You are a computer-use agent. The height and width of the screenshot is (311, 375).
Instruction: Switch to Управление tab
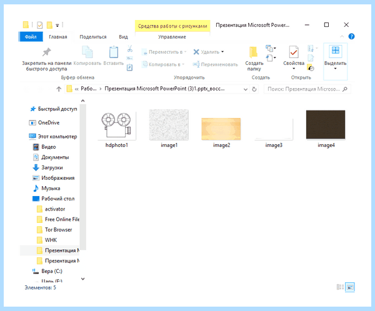(x=172, y=37)
